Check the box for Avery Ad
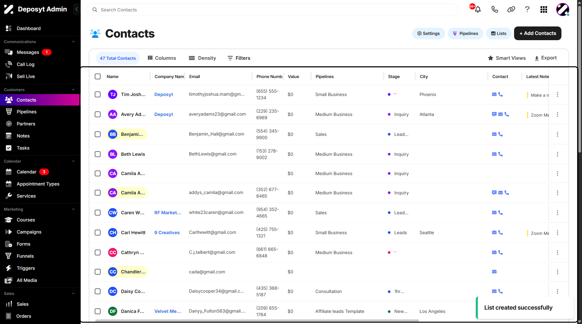 coord(98,114)
